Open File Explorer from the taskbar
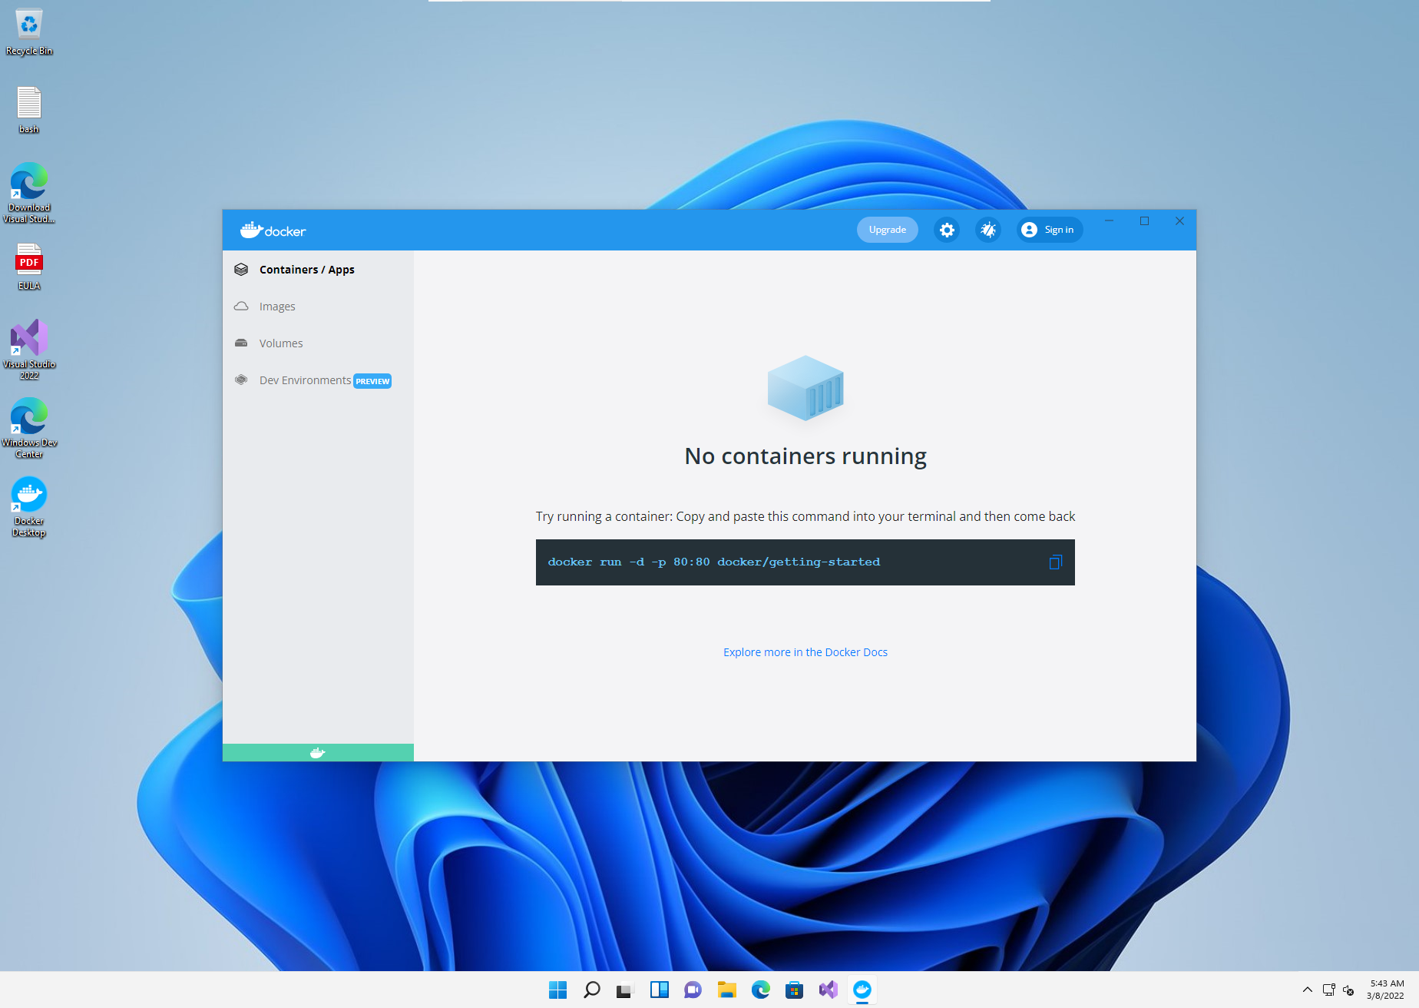1419x1008 pixels. point(726,990)
